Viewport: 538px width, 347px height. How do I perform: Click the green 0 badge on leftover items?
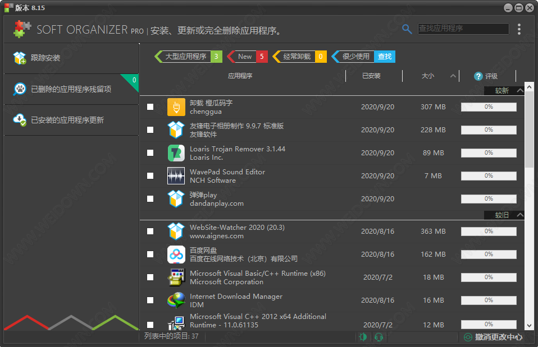(134, 80)
